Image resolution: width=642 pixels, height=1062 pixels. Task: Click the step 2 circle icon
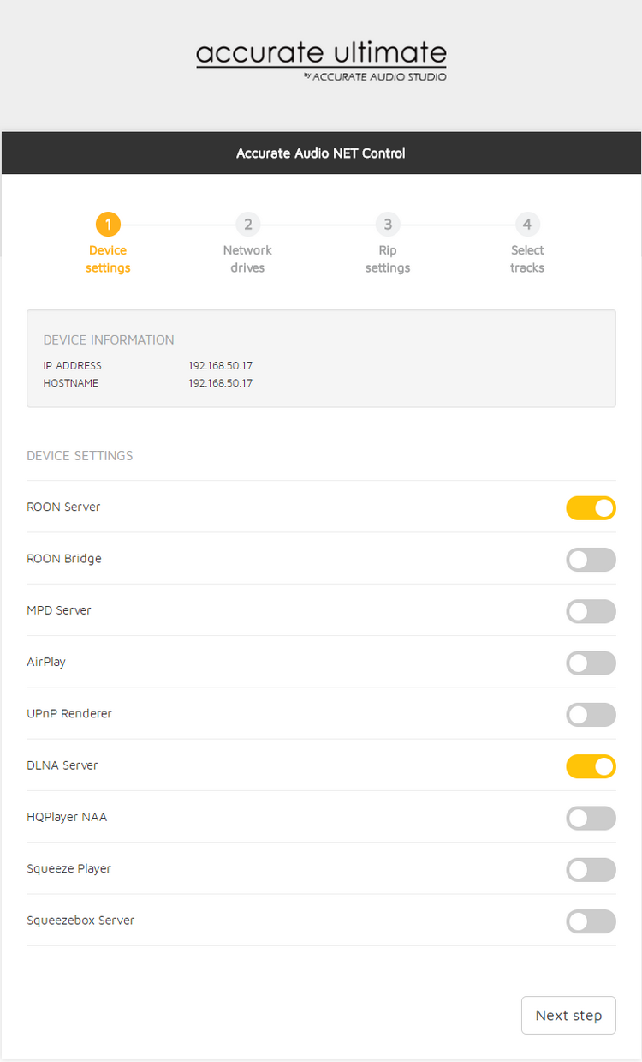[247, 225]
